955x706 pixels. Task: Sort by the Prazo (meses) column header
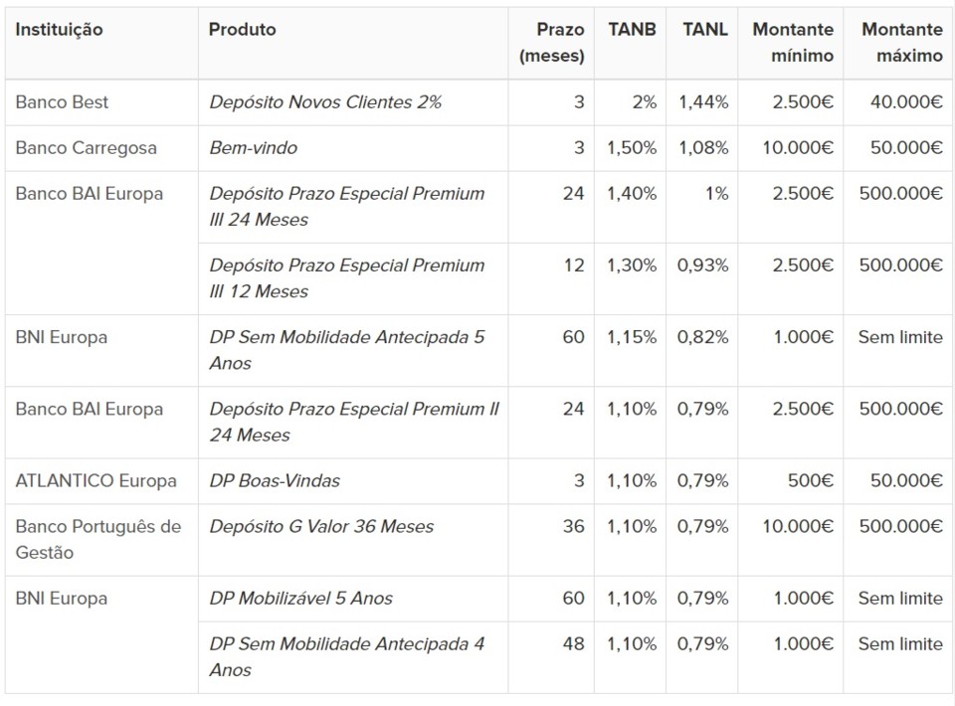[x=552, y=43]
